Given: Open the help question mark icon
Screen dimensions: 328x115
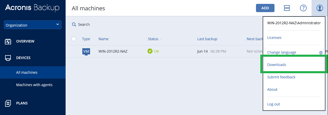Looking at the screenshot, I should pyautogui.click(x=303, y=8).
